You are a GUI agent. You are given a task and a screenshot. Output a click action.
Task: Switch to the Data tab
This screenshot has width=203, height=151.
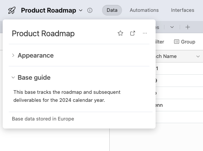(x=112, y=10)
